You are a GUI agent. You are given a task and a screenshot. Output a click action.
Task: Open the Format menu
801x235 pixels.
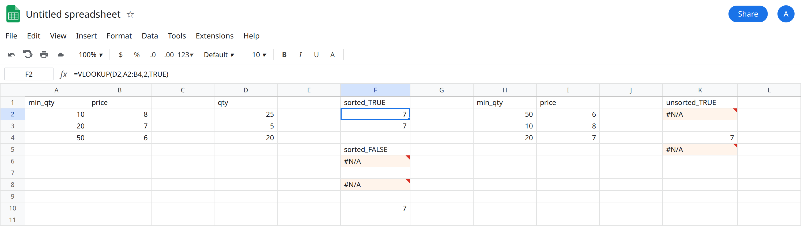coord(119,36)
